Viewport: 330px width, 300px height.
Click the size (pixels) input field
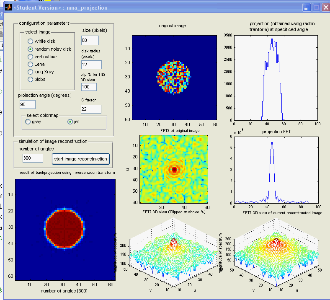click(90, 40)
